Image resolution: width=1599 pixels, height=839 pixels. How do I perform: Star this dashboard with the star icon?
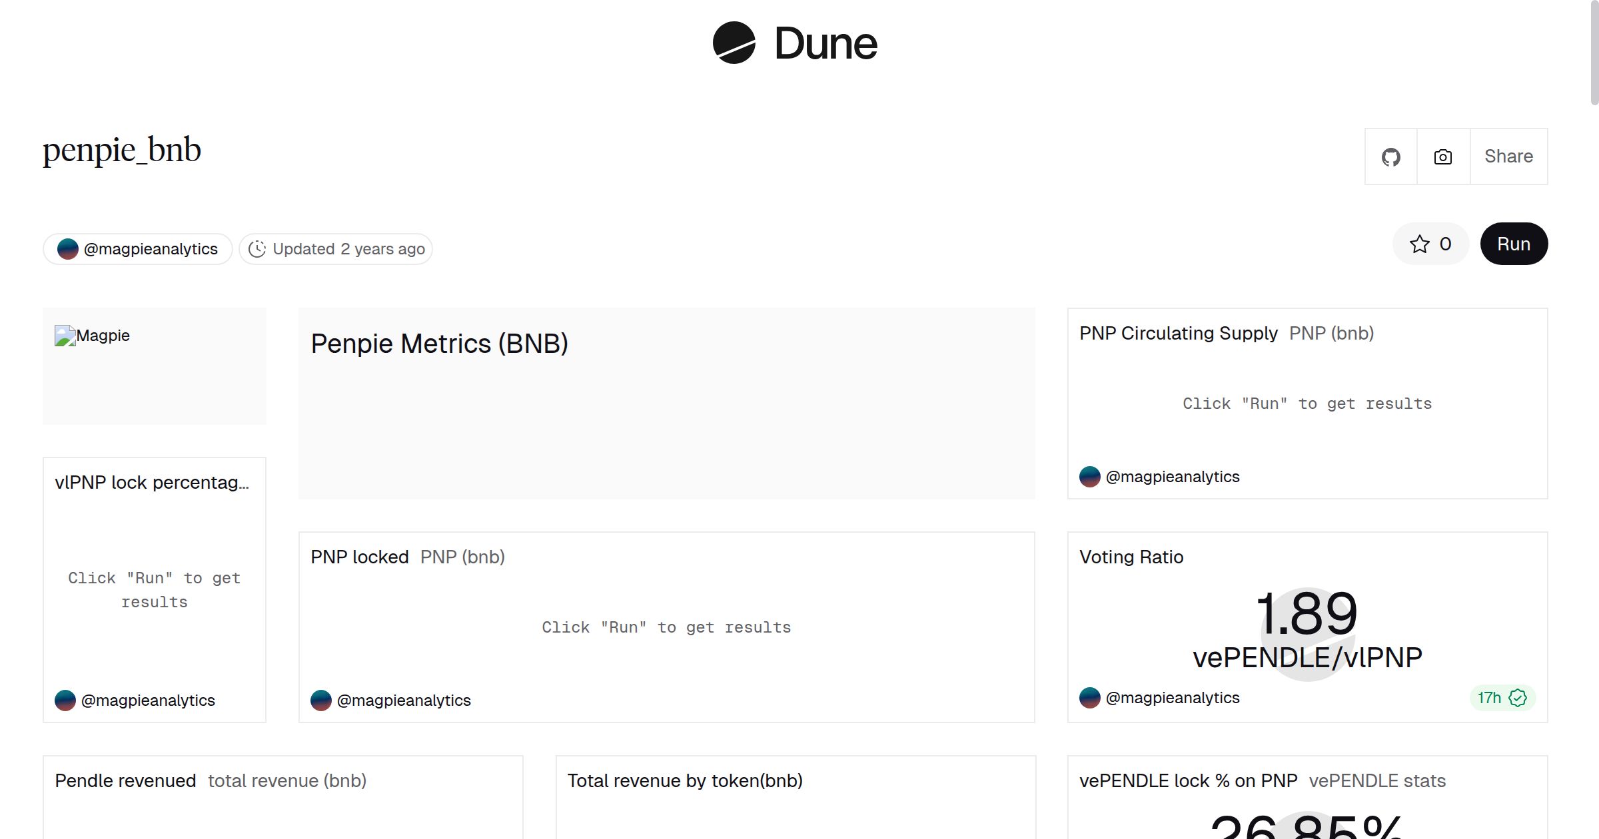tap(1419, 244)
